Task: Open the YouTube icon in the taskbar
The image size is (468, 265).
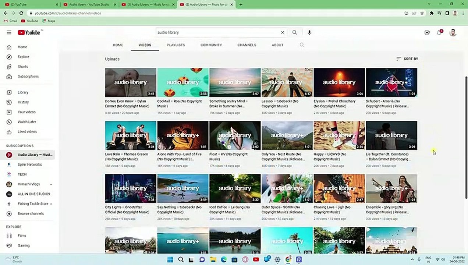Action: [256, 259]
